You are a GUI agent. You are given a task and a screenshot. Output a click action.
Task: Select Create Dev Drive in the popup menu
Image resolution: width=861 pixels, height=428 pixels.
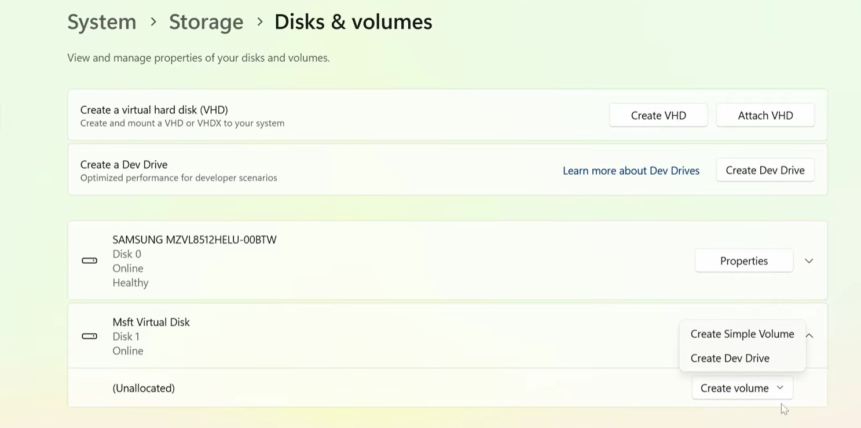(730, 359)
